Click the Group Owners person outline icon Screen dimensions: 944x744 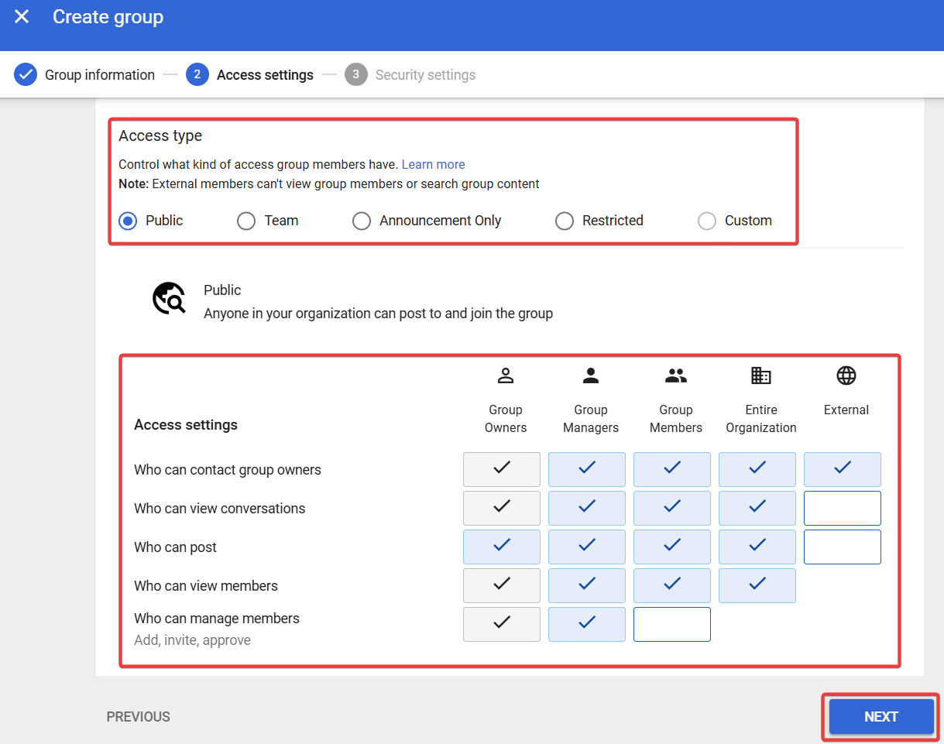(x=506, y=376)
